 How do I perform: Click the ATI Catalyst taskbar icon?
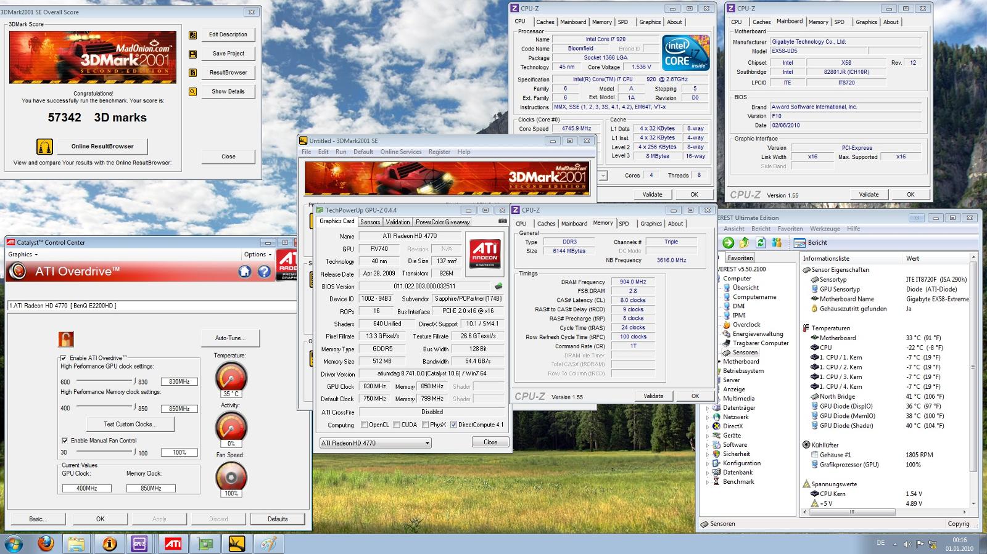pyautogui.click(x=173, y=544)
